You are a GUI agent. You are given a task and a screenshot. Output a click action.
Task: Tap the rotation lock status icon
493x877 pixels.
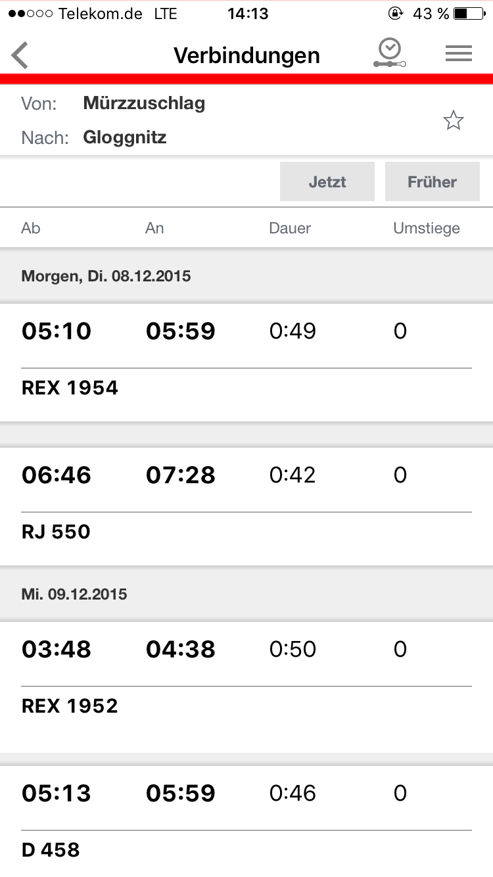click(x=396, y=14)
